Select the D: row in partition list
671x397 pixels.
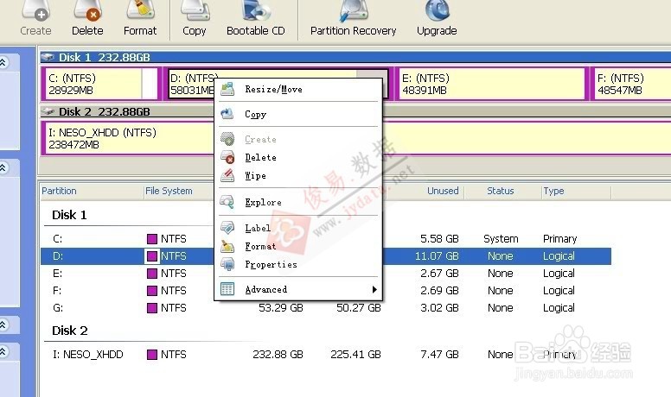pyautogui.click(x=326, y=256)
